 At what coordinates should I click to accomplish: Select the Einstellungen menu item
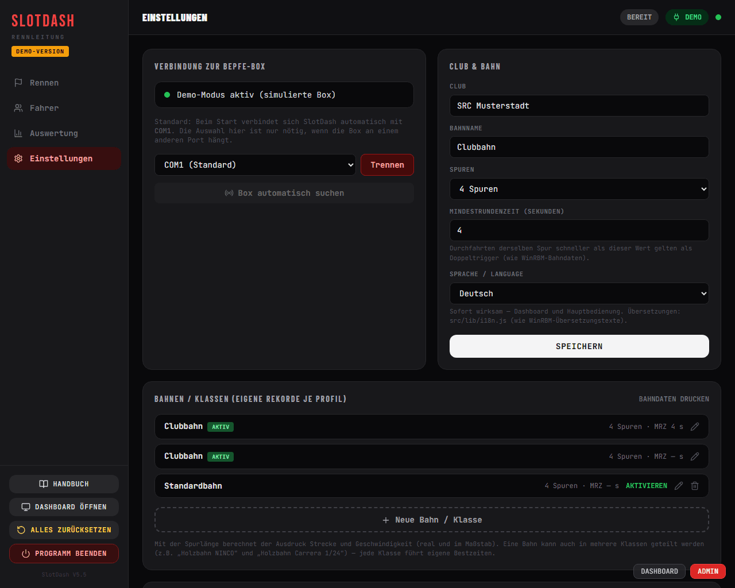tap(64, 158)
